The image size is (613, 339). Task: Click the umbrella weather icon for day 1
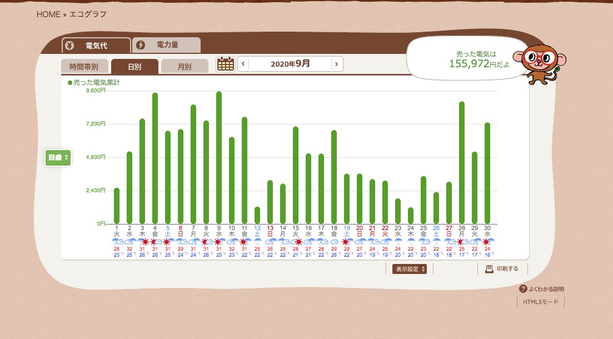117,242
